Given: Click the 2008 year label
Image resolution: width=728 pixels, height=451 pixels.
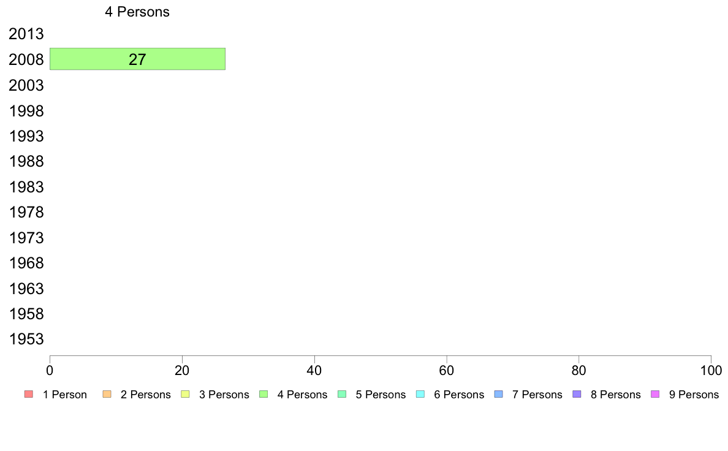Looking at the screenshot, I should [26, 59].
